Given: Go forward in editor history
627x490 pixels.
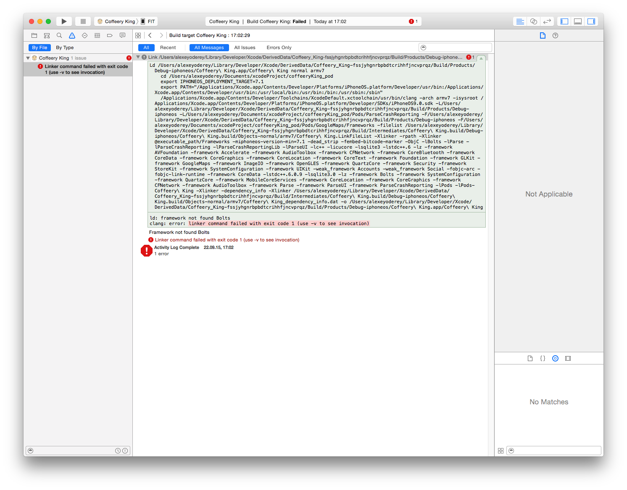Looking at the screenshot, I should [x=161, y=36].
